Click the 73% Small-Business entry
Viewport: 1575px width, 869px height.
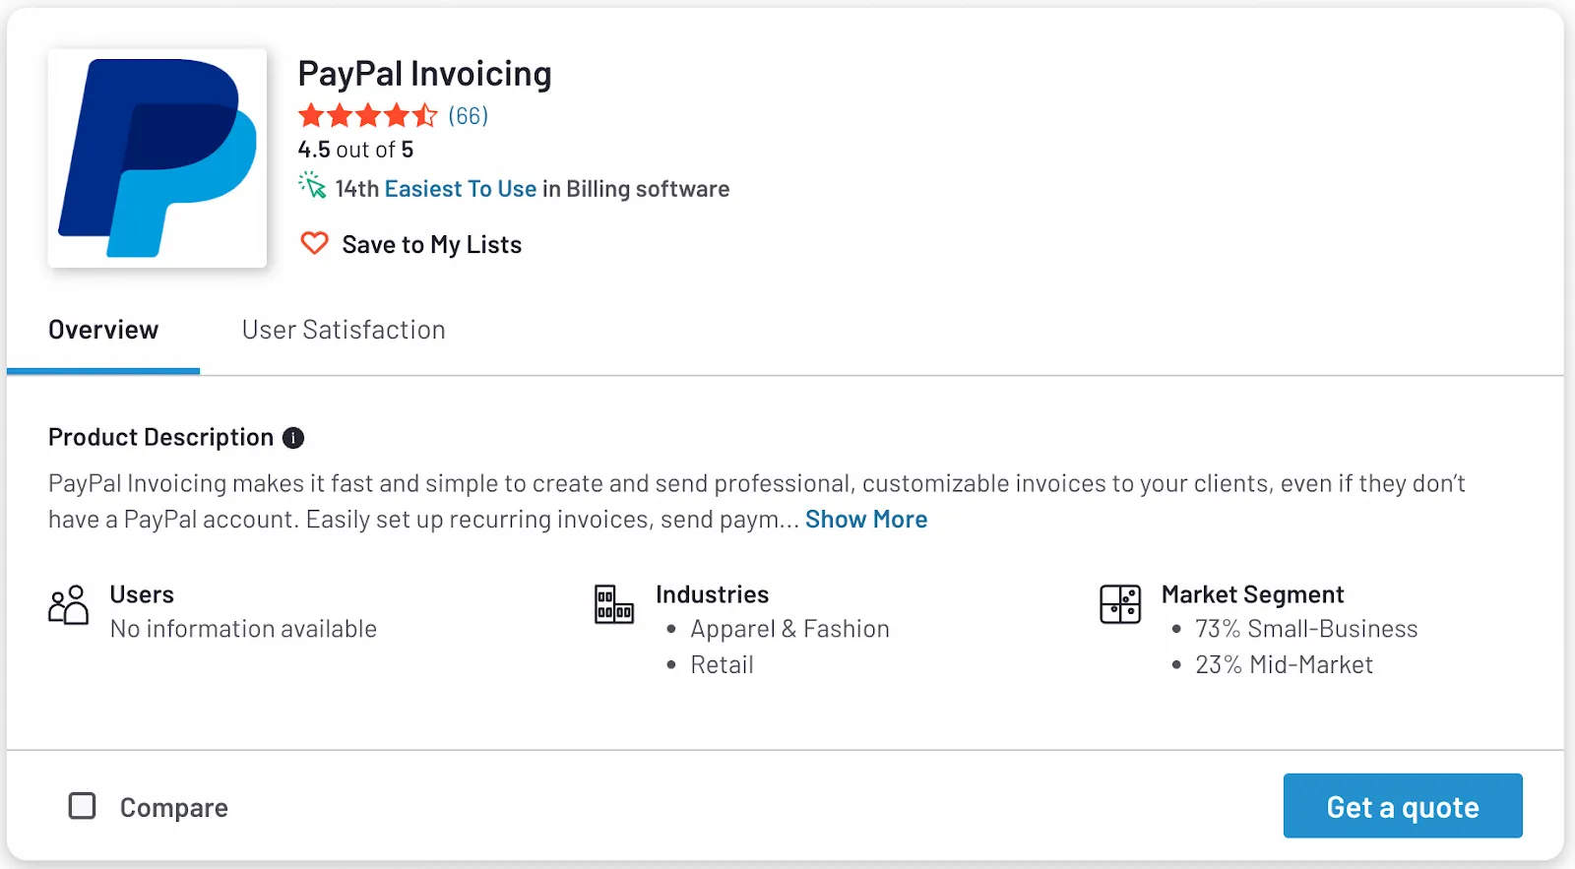[1306, 629]
